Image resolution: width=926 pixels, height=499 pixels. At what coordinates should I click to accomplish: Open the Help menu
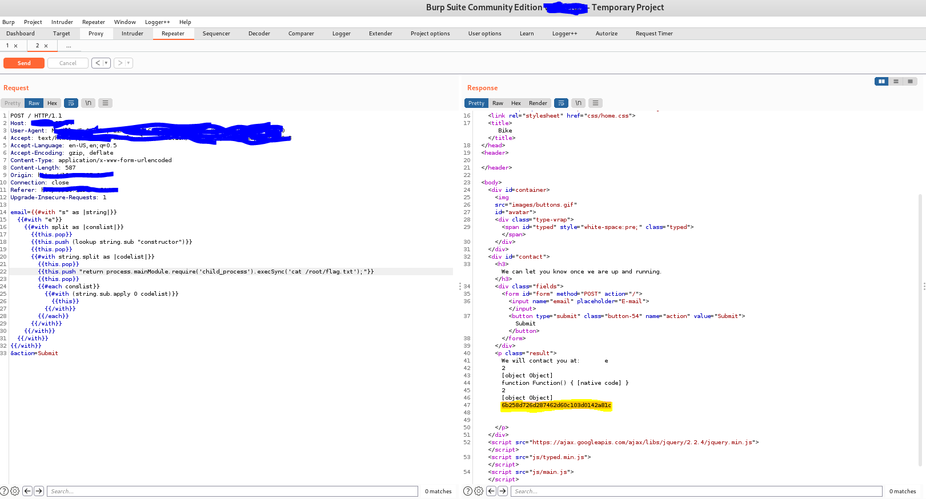[185, 22]
